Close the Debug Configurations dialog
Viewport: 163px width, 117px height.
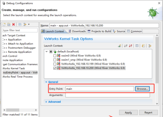click(159, 3)
